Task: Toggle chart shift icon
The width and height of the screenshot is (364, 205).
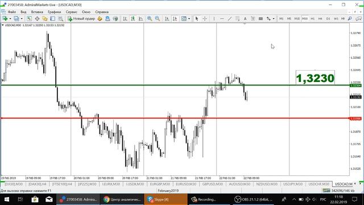Action: coord(175,19)
